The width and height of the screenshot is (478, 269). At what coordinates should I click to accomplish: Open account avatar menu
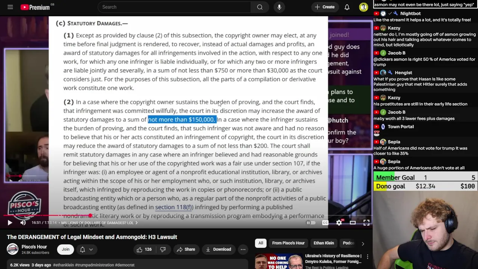click(364, 7)
